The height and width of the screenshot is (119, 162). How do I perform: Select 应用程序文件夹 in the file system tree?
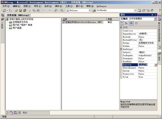(21, 22)
